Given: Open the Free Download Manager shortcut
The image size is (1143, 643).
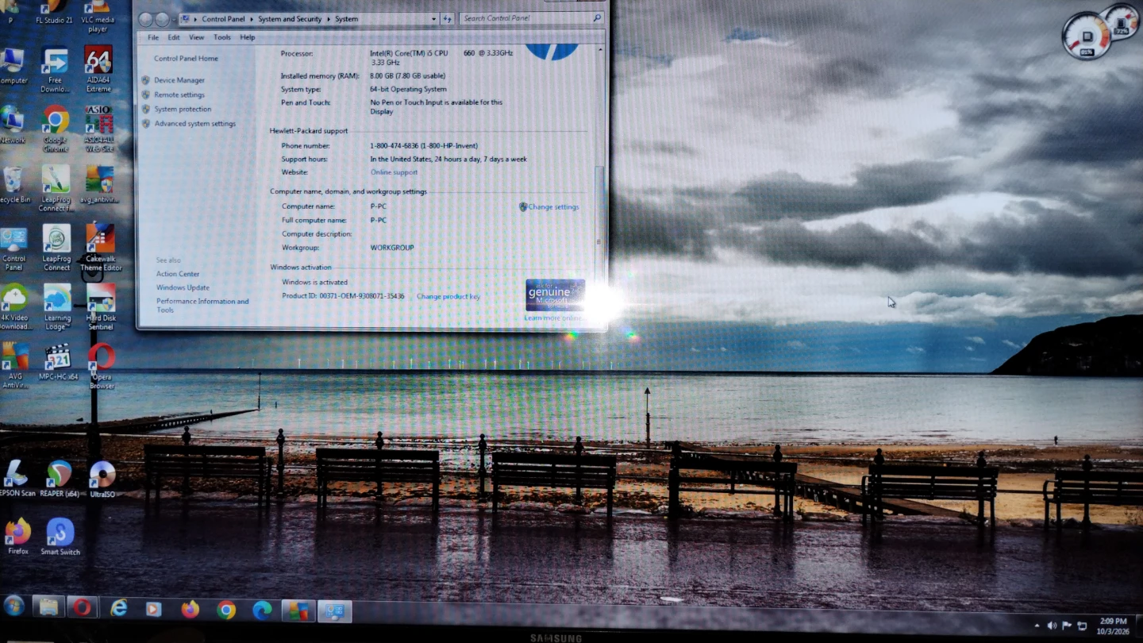Looking at the screenshot, I should tap(55, 71).
